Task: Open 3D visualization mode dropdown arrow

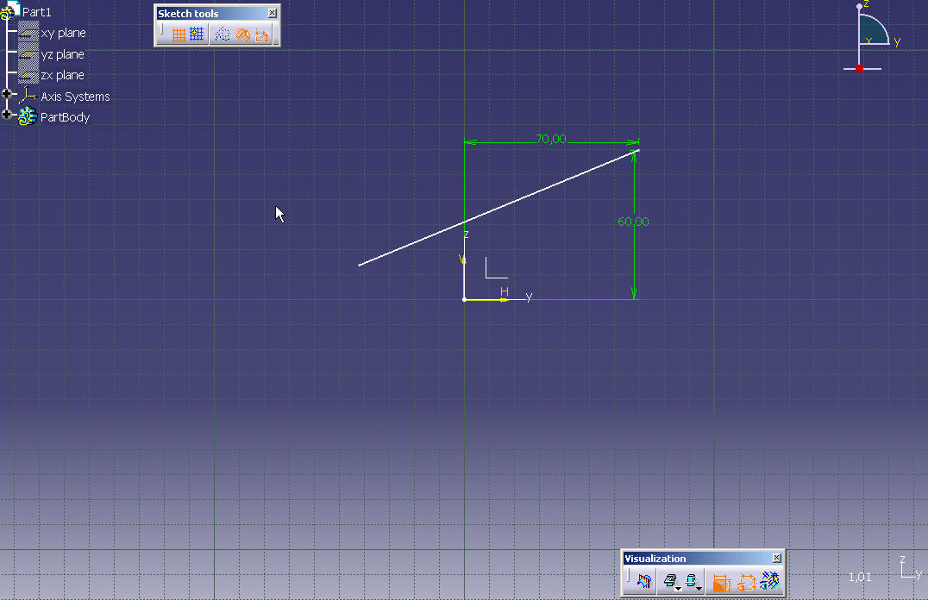Action: coord(678,588)
